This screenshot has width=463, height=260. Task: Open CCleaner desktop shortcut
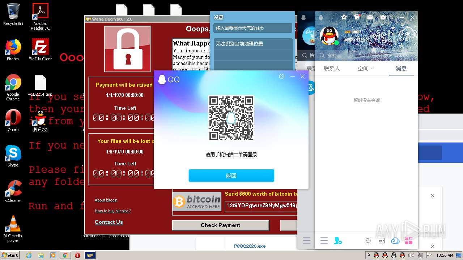click(x=13, y=191)
